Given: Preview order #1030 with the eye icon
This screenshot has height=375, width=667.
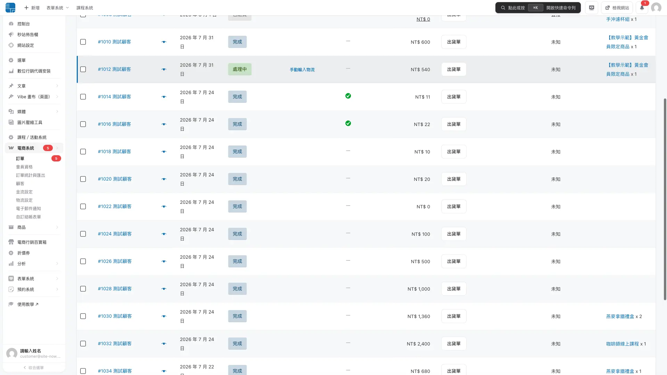Looking at the screenshot, I should tap(164, 316).
